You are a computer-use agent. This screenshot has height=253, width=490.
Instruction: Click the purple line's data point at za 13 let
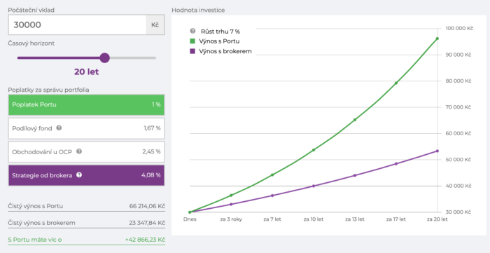click(355, 175)
